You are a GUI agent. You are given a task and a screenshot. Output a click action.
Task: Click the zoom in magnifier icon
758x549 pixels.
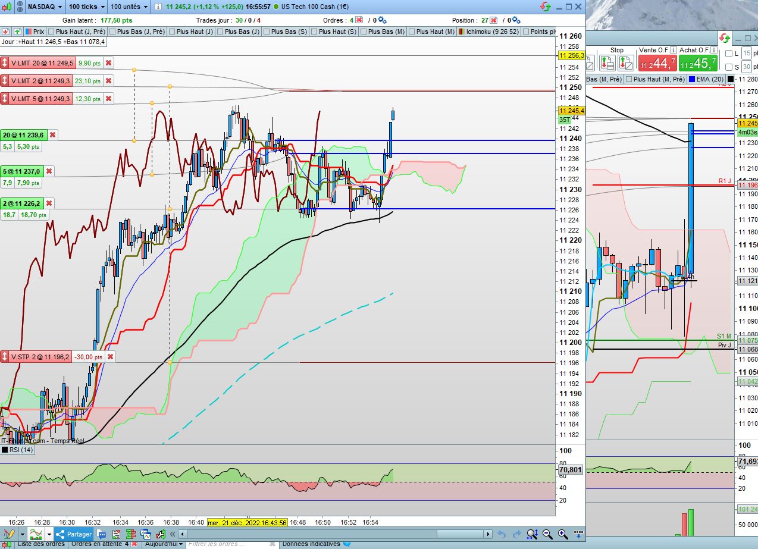(562, 534)
